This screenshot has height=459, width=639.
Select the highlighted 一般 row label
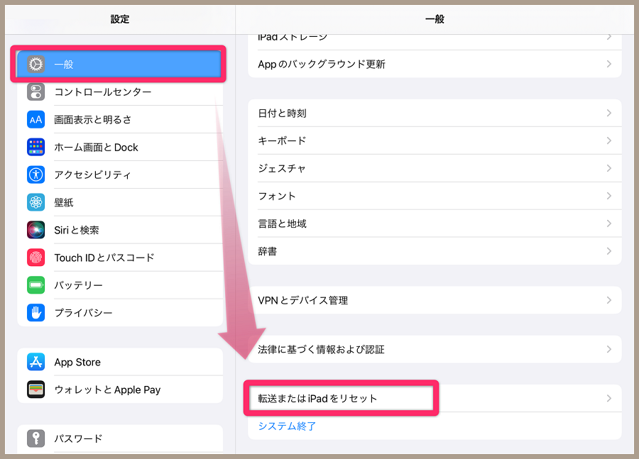tap(64, 65)
